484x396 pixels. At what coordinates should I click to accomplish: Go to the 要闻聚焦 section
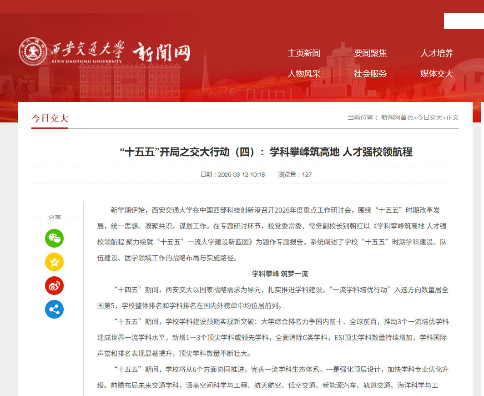(370, 53)
